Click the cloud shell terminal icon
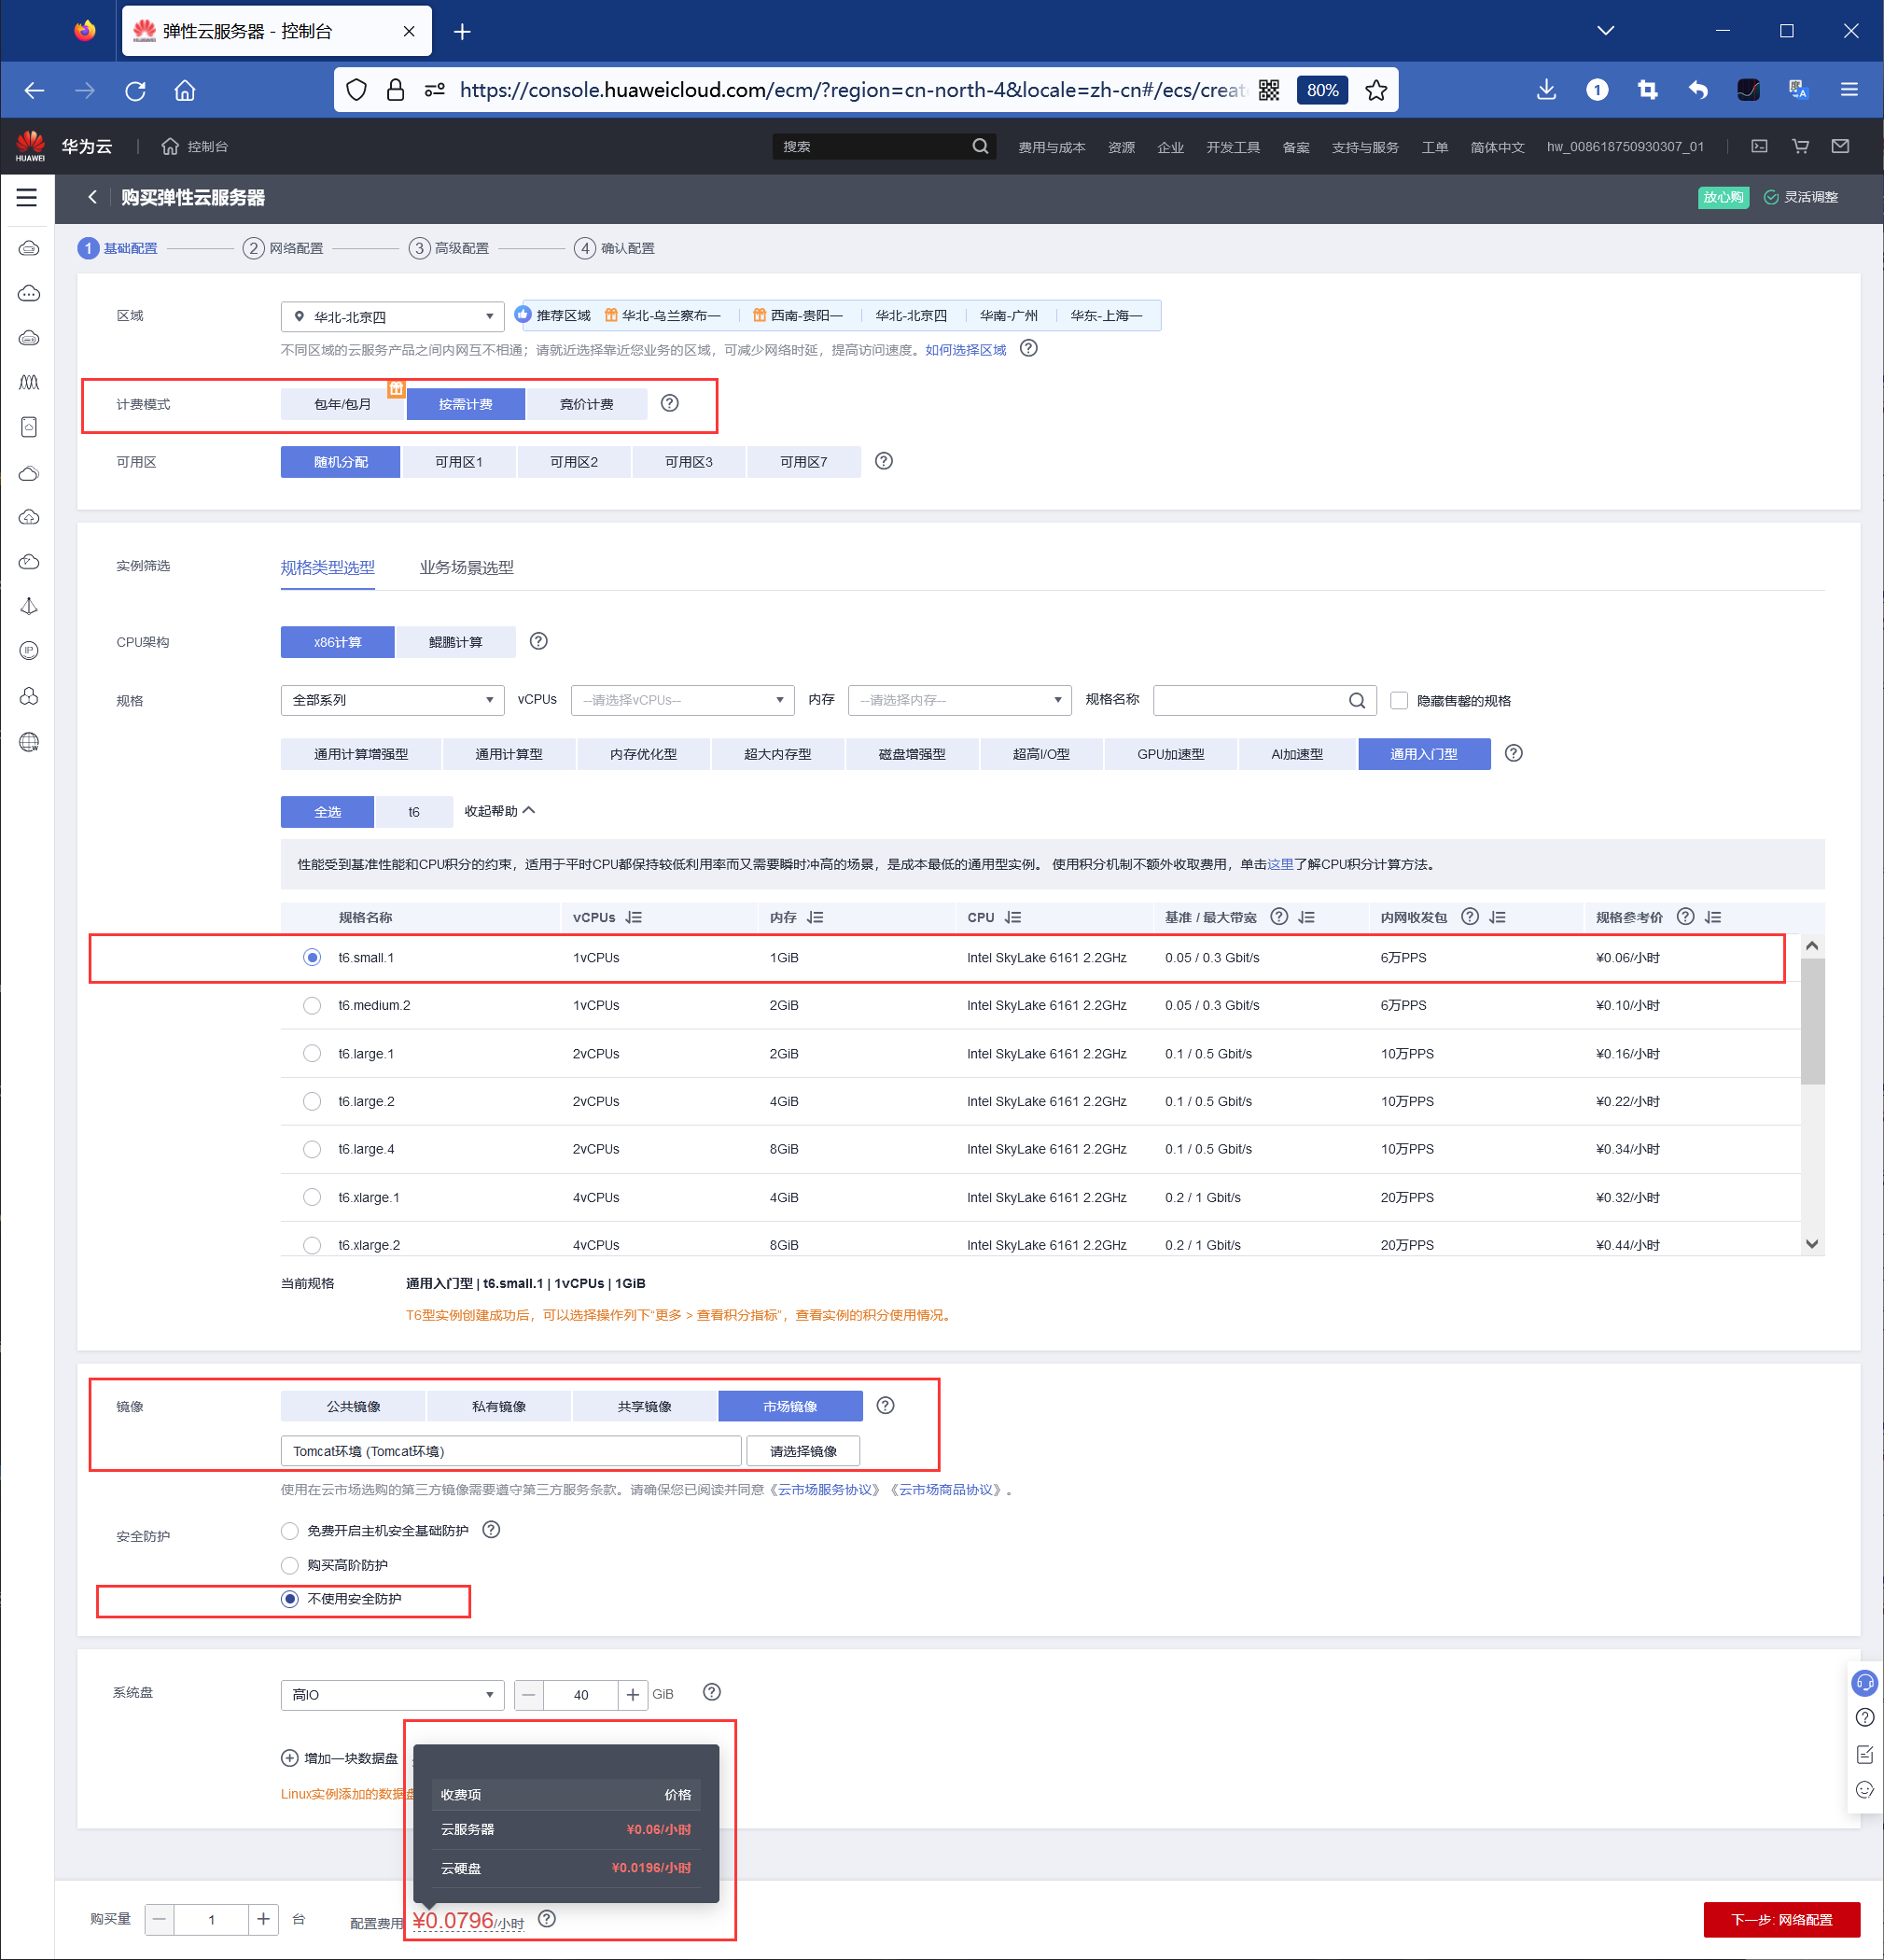This screenshot has width=1884, height=1960. click(1759, 147)
